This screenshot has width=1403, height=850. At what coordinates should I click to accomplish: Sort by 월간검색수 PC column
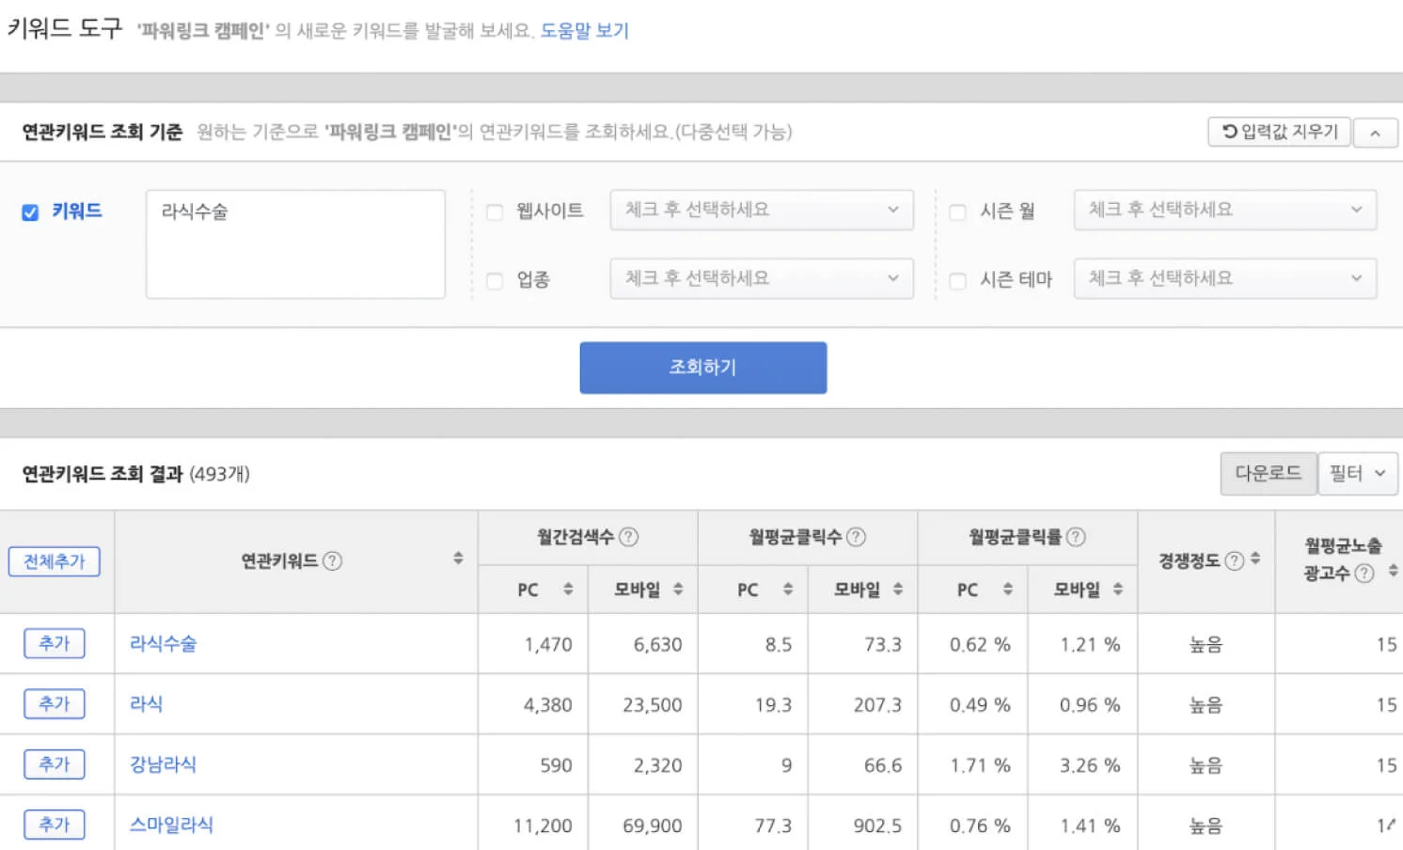click(x=568, y=590)
